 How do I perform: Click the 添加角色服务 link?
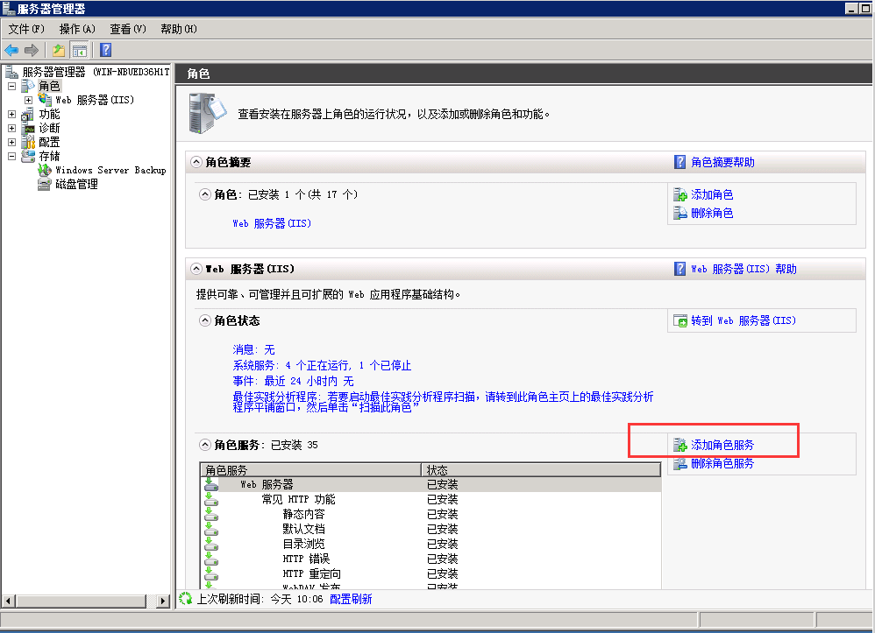722,445
